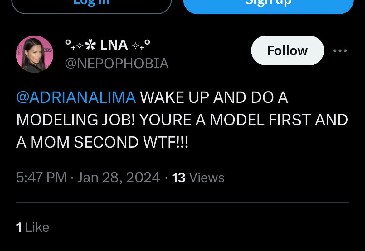Screen dimensions: 365x251
Task: Click the tweet text 'MODELING JOB!'
Action: [75, 120]
